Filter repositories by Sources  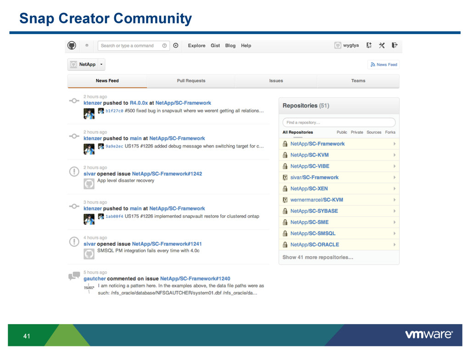374,132
